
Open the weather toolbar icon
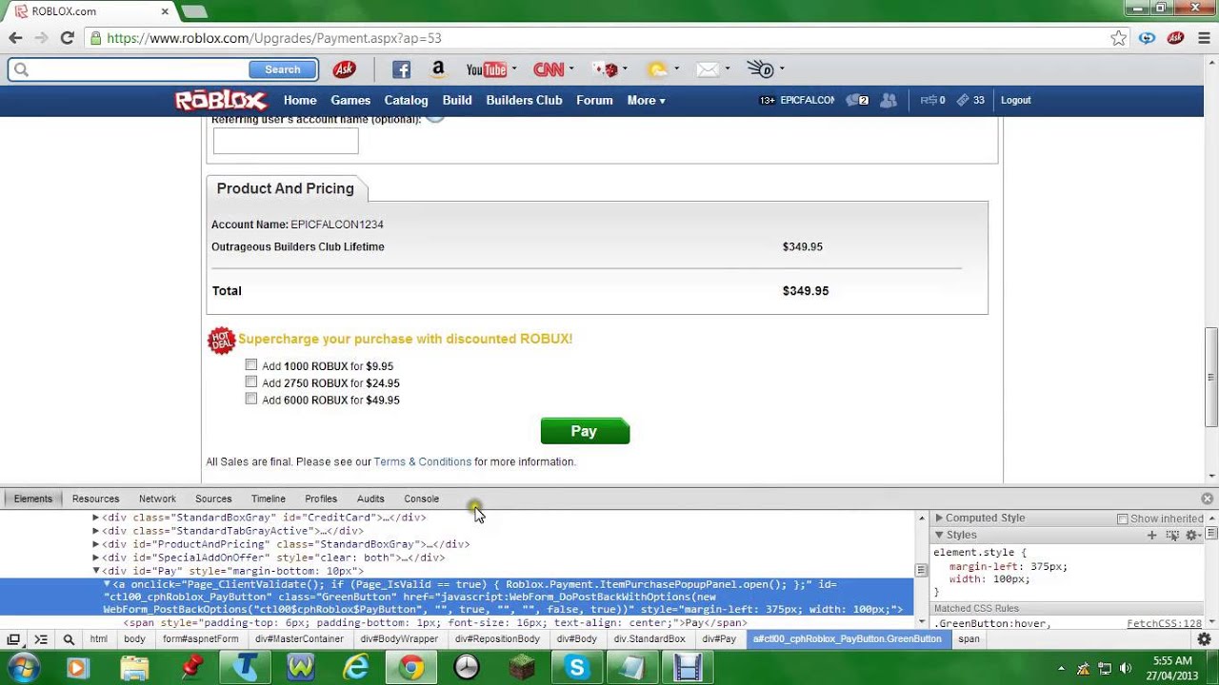[x=657, y=69]
